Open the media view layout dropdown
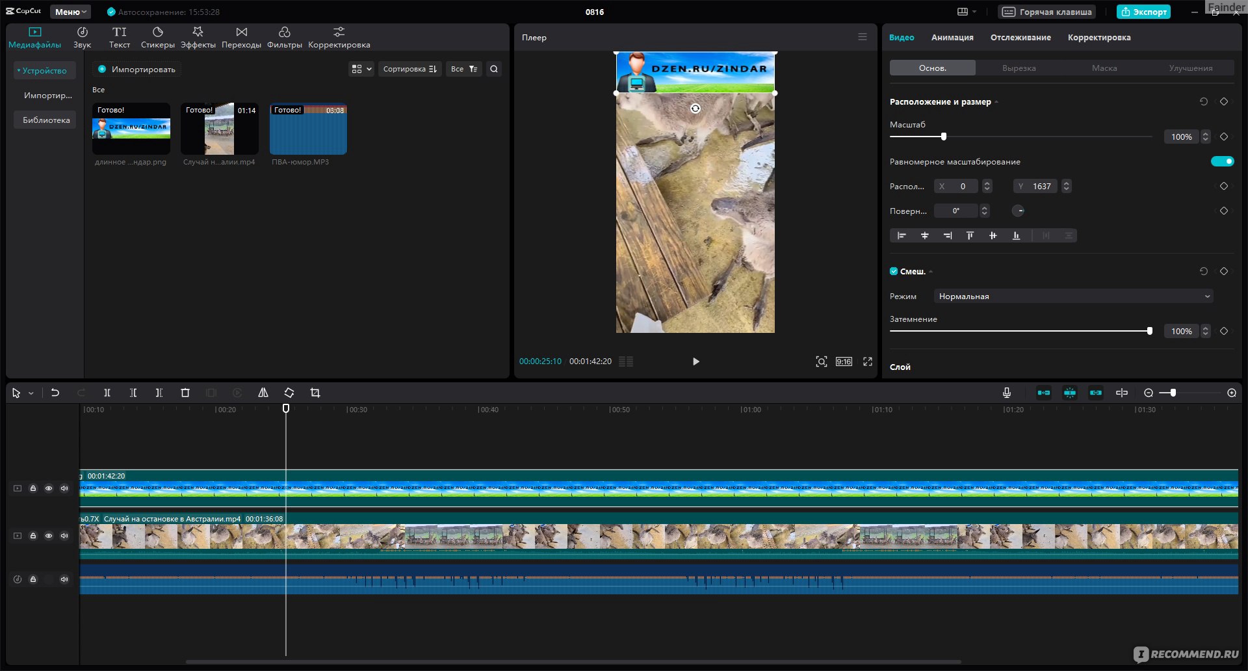1248x671 pixels. (361, 69)
